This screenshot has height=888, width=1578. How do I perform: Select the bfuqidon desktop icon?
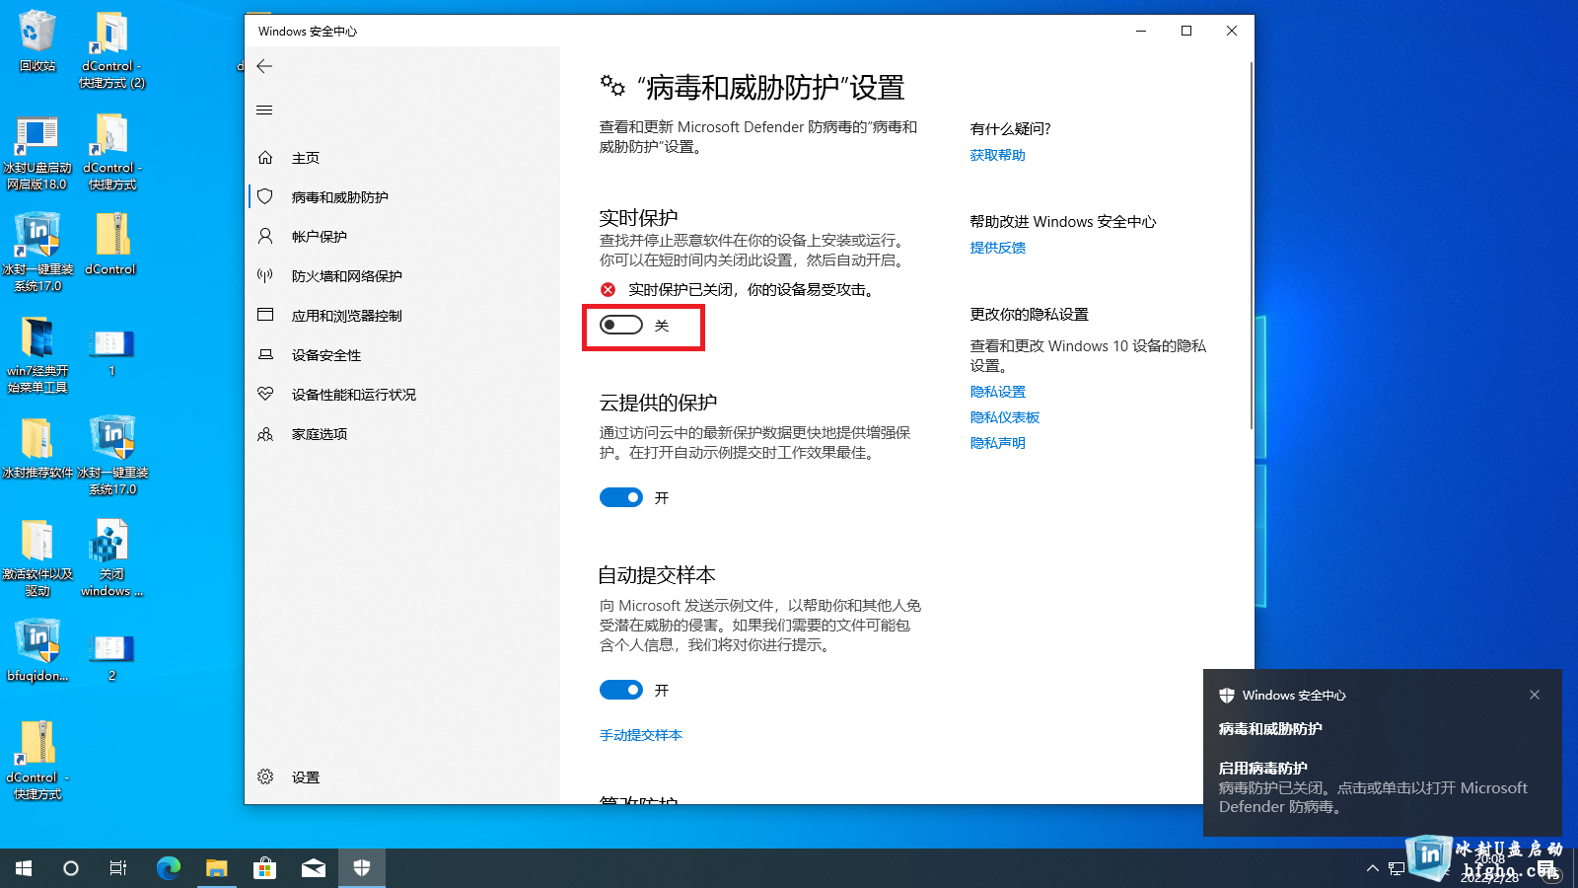coord(36,649)
